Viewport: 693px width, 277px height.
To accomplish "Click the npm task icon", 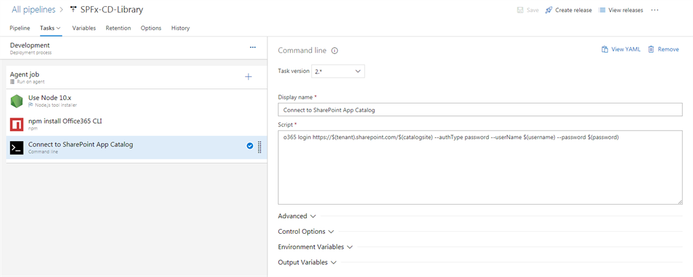I will [17, 124].
